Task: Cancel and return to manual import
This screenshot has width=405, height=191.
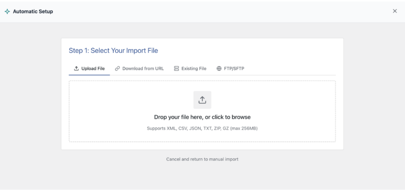Action: pos(202,159)
